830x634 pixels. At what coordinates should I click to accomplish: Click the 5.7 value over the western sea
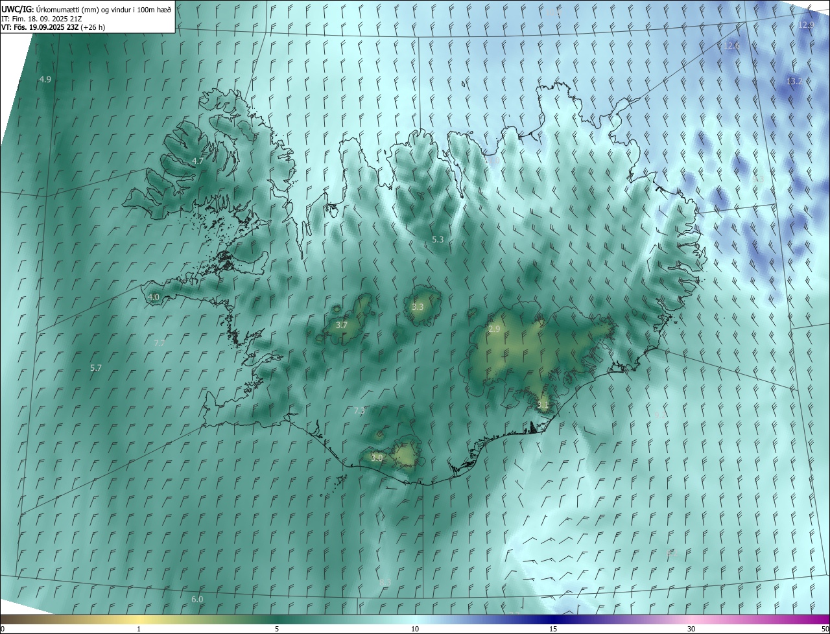(x=96, y=368)
